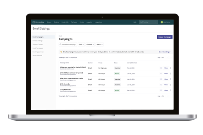203x135 pixels.
Task: Toggle the circle icon for 2 day Reminder row
Action: coord(161,90)
